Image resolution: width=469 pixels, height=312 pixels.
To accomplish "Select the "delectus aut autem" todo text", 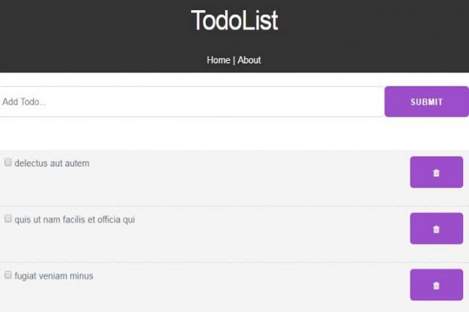I will (x=52, y=163).
